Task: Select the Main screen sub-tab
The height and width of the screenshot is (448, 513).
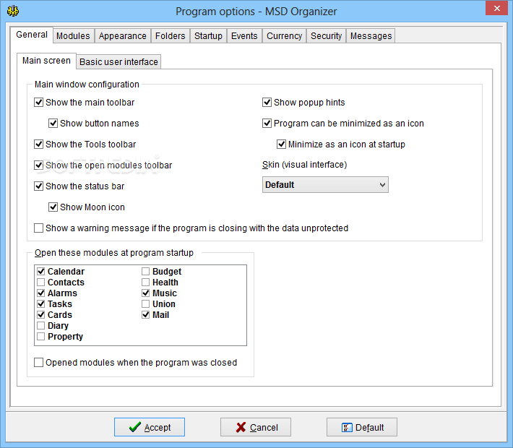Action: (x=46, y=61)
